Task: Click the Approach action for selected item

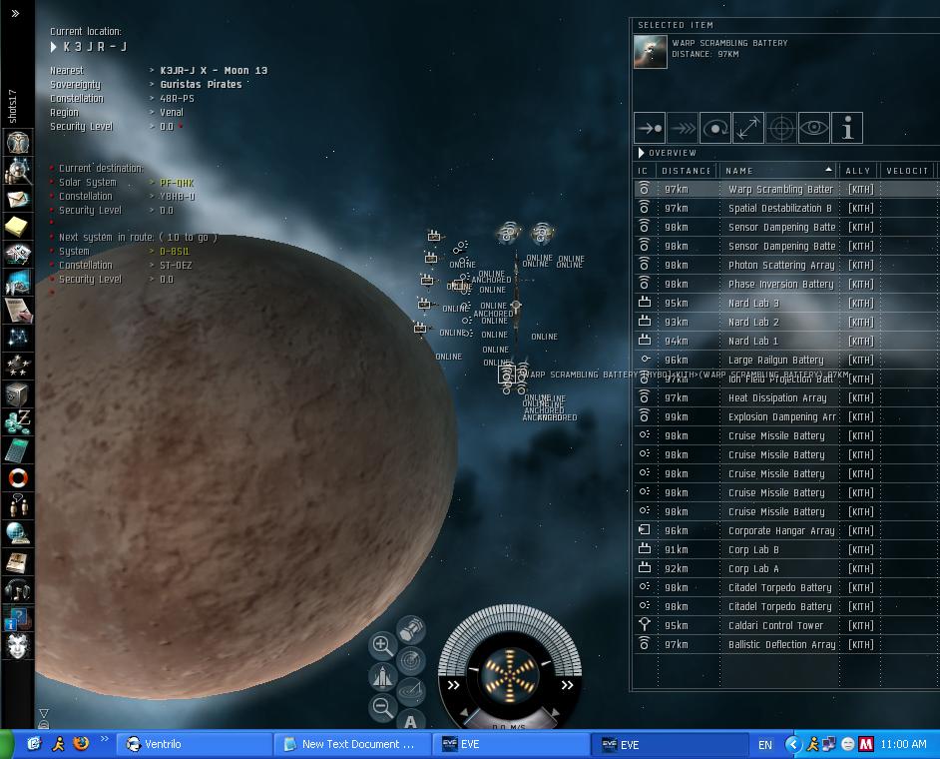Action: 650,128
